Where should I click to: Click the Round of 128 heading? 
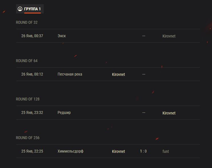click(x=28, y=99)
